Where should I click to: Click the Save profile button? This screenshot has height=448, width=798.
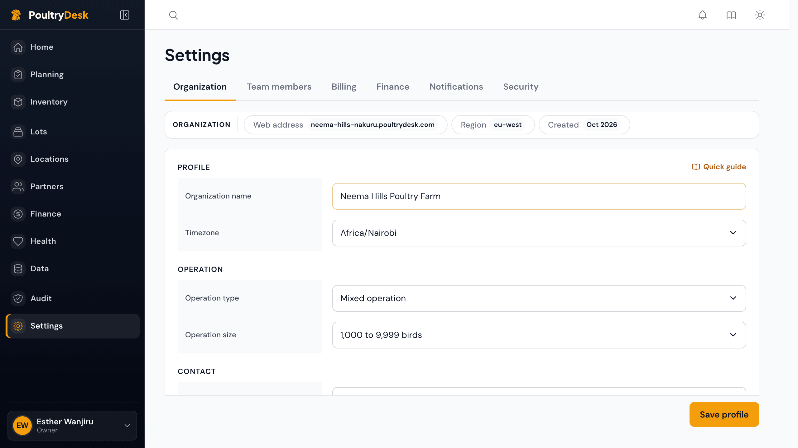point(724,414)
